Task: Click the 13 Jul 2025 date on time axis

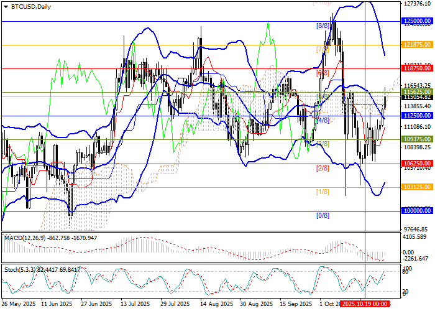Action: (x=135, y=304)
